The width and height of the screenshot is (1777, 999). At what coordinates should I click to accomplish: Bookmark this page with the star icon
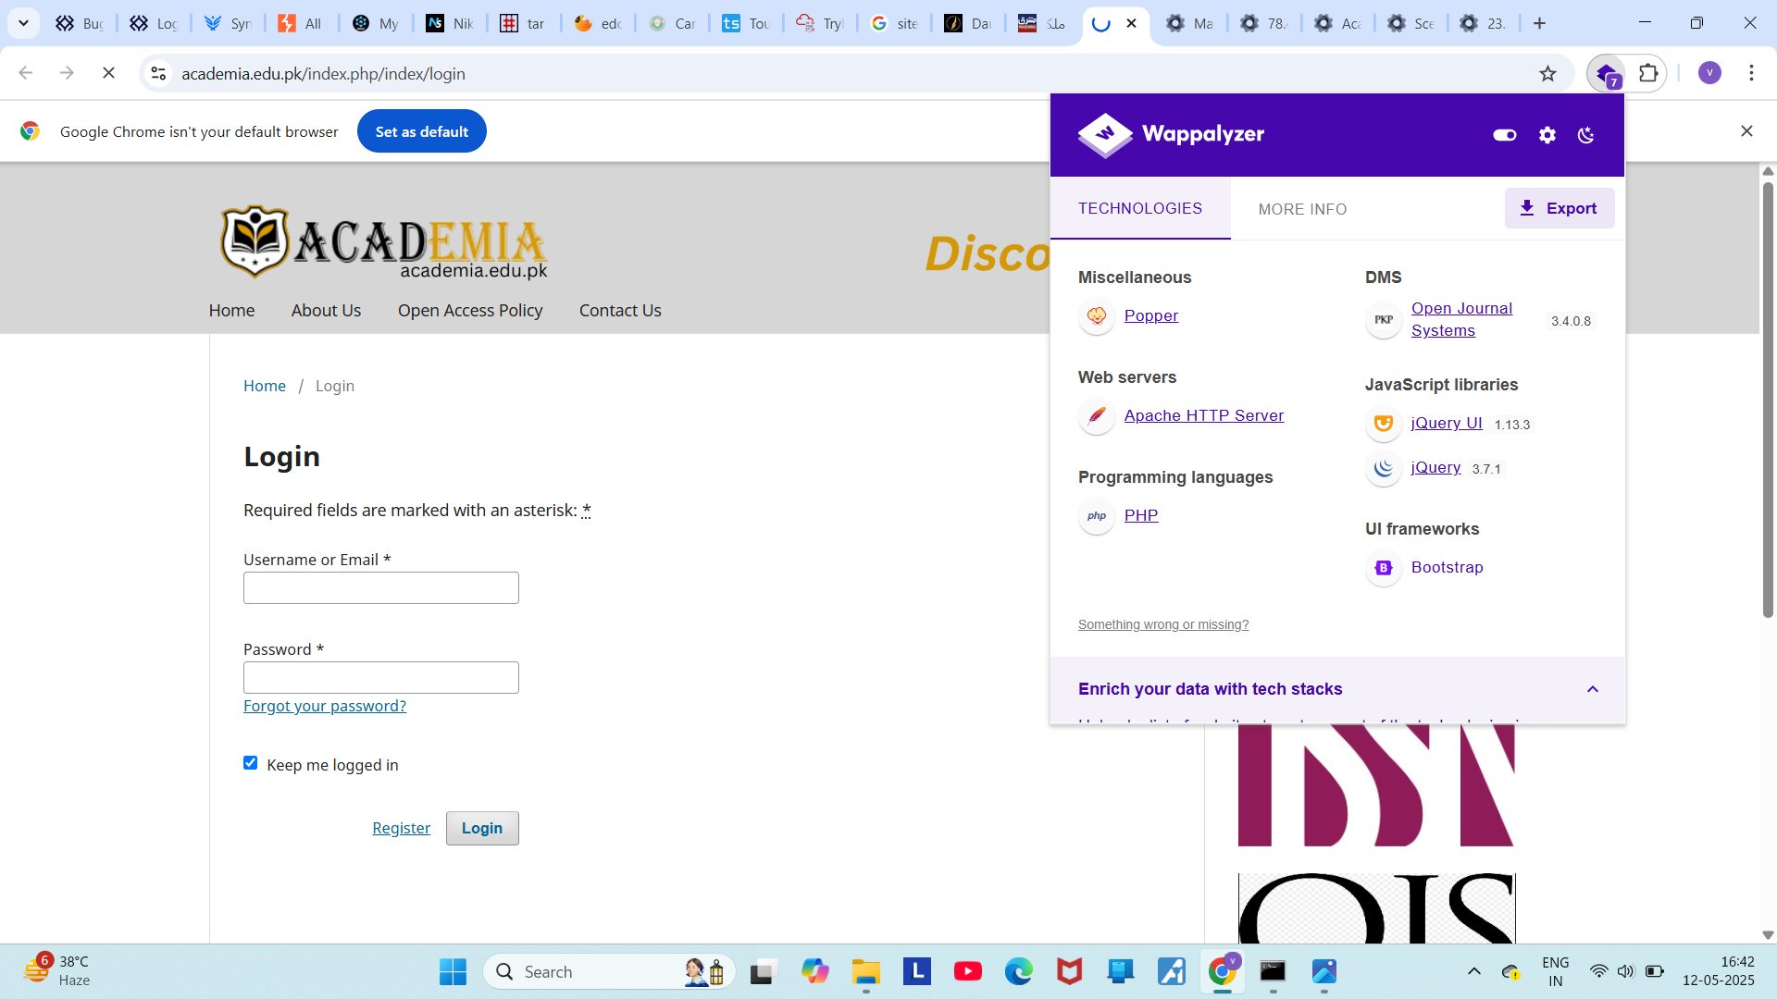(x=1547, y=73)
